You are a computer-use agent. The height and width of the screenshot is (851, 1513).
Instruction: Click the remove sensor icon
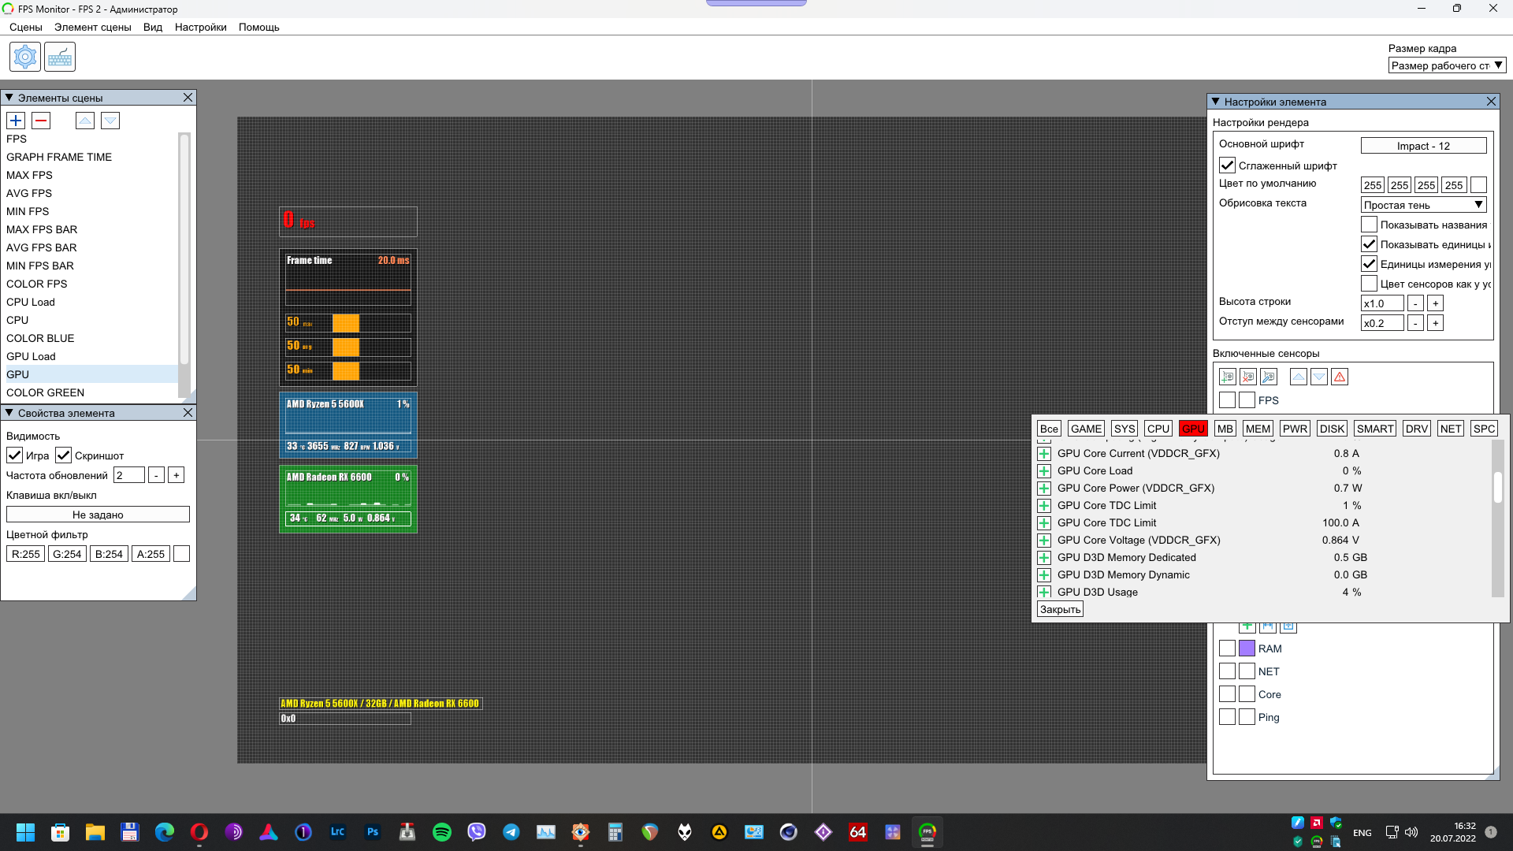[1247, 377]
